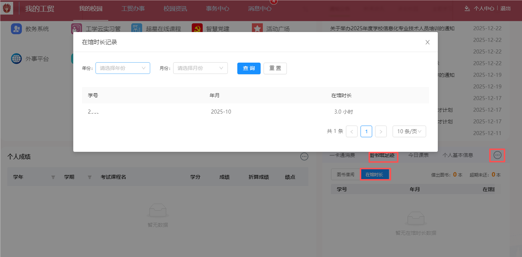Open the 活动广场 star icon
The height and width of the screenshot is (257, 522).
tap(257, 29)
